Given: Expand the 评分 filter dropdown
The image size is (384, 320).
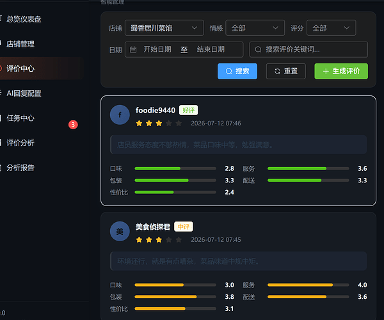Looking at the screenshot, I should pos(331,28).
